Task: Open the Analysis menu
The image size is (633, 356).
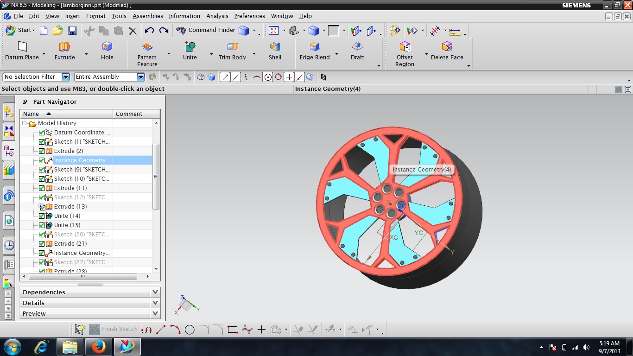Action: tap(217, 16)
